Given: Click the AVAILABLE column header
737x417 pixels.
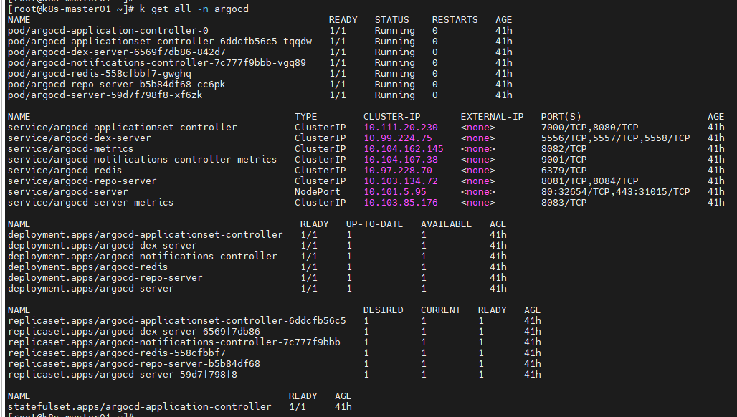Looking at the screenshot, I should (447, 224).
